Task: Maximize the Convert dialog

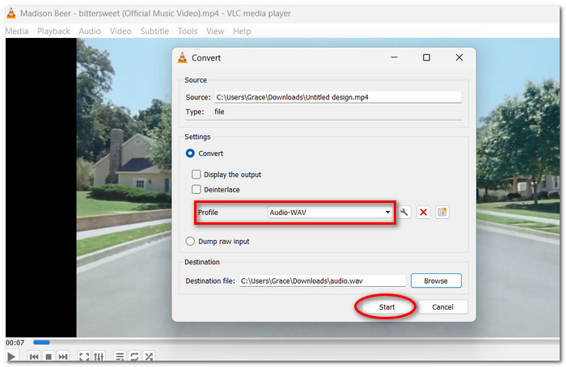Action: coord(426,57)
